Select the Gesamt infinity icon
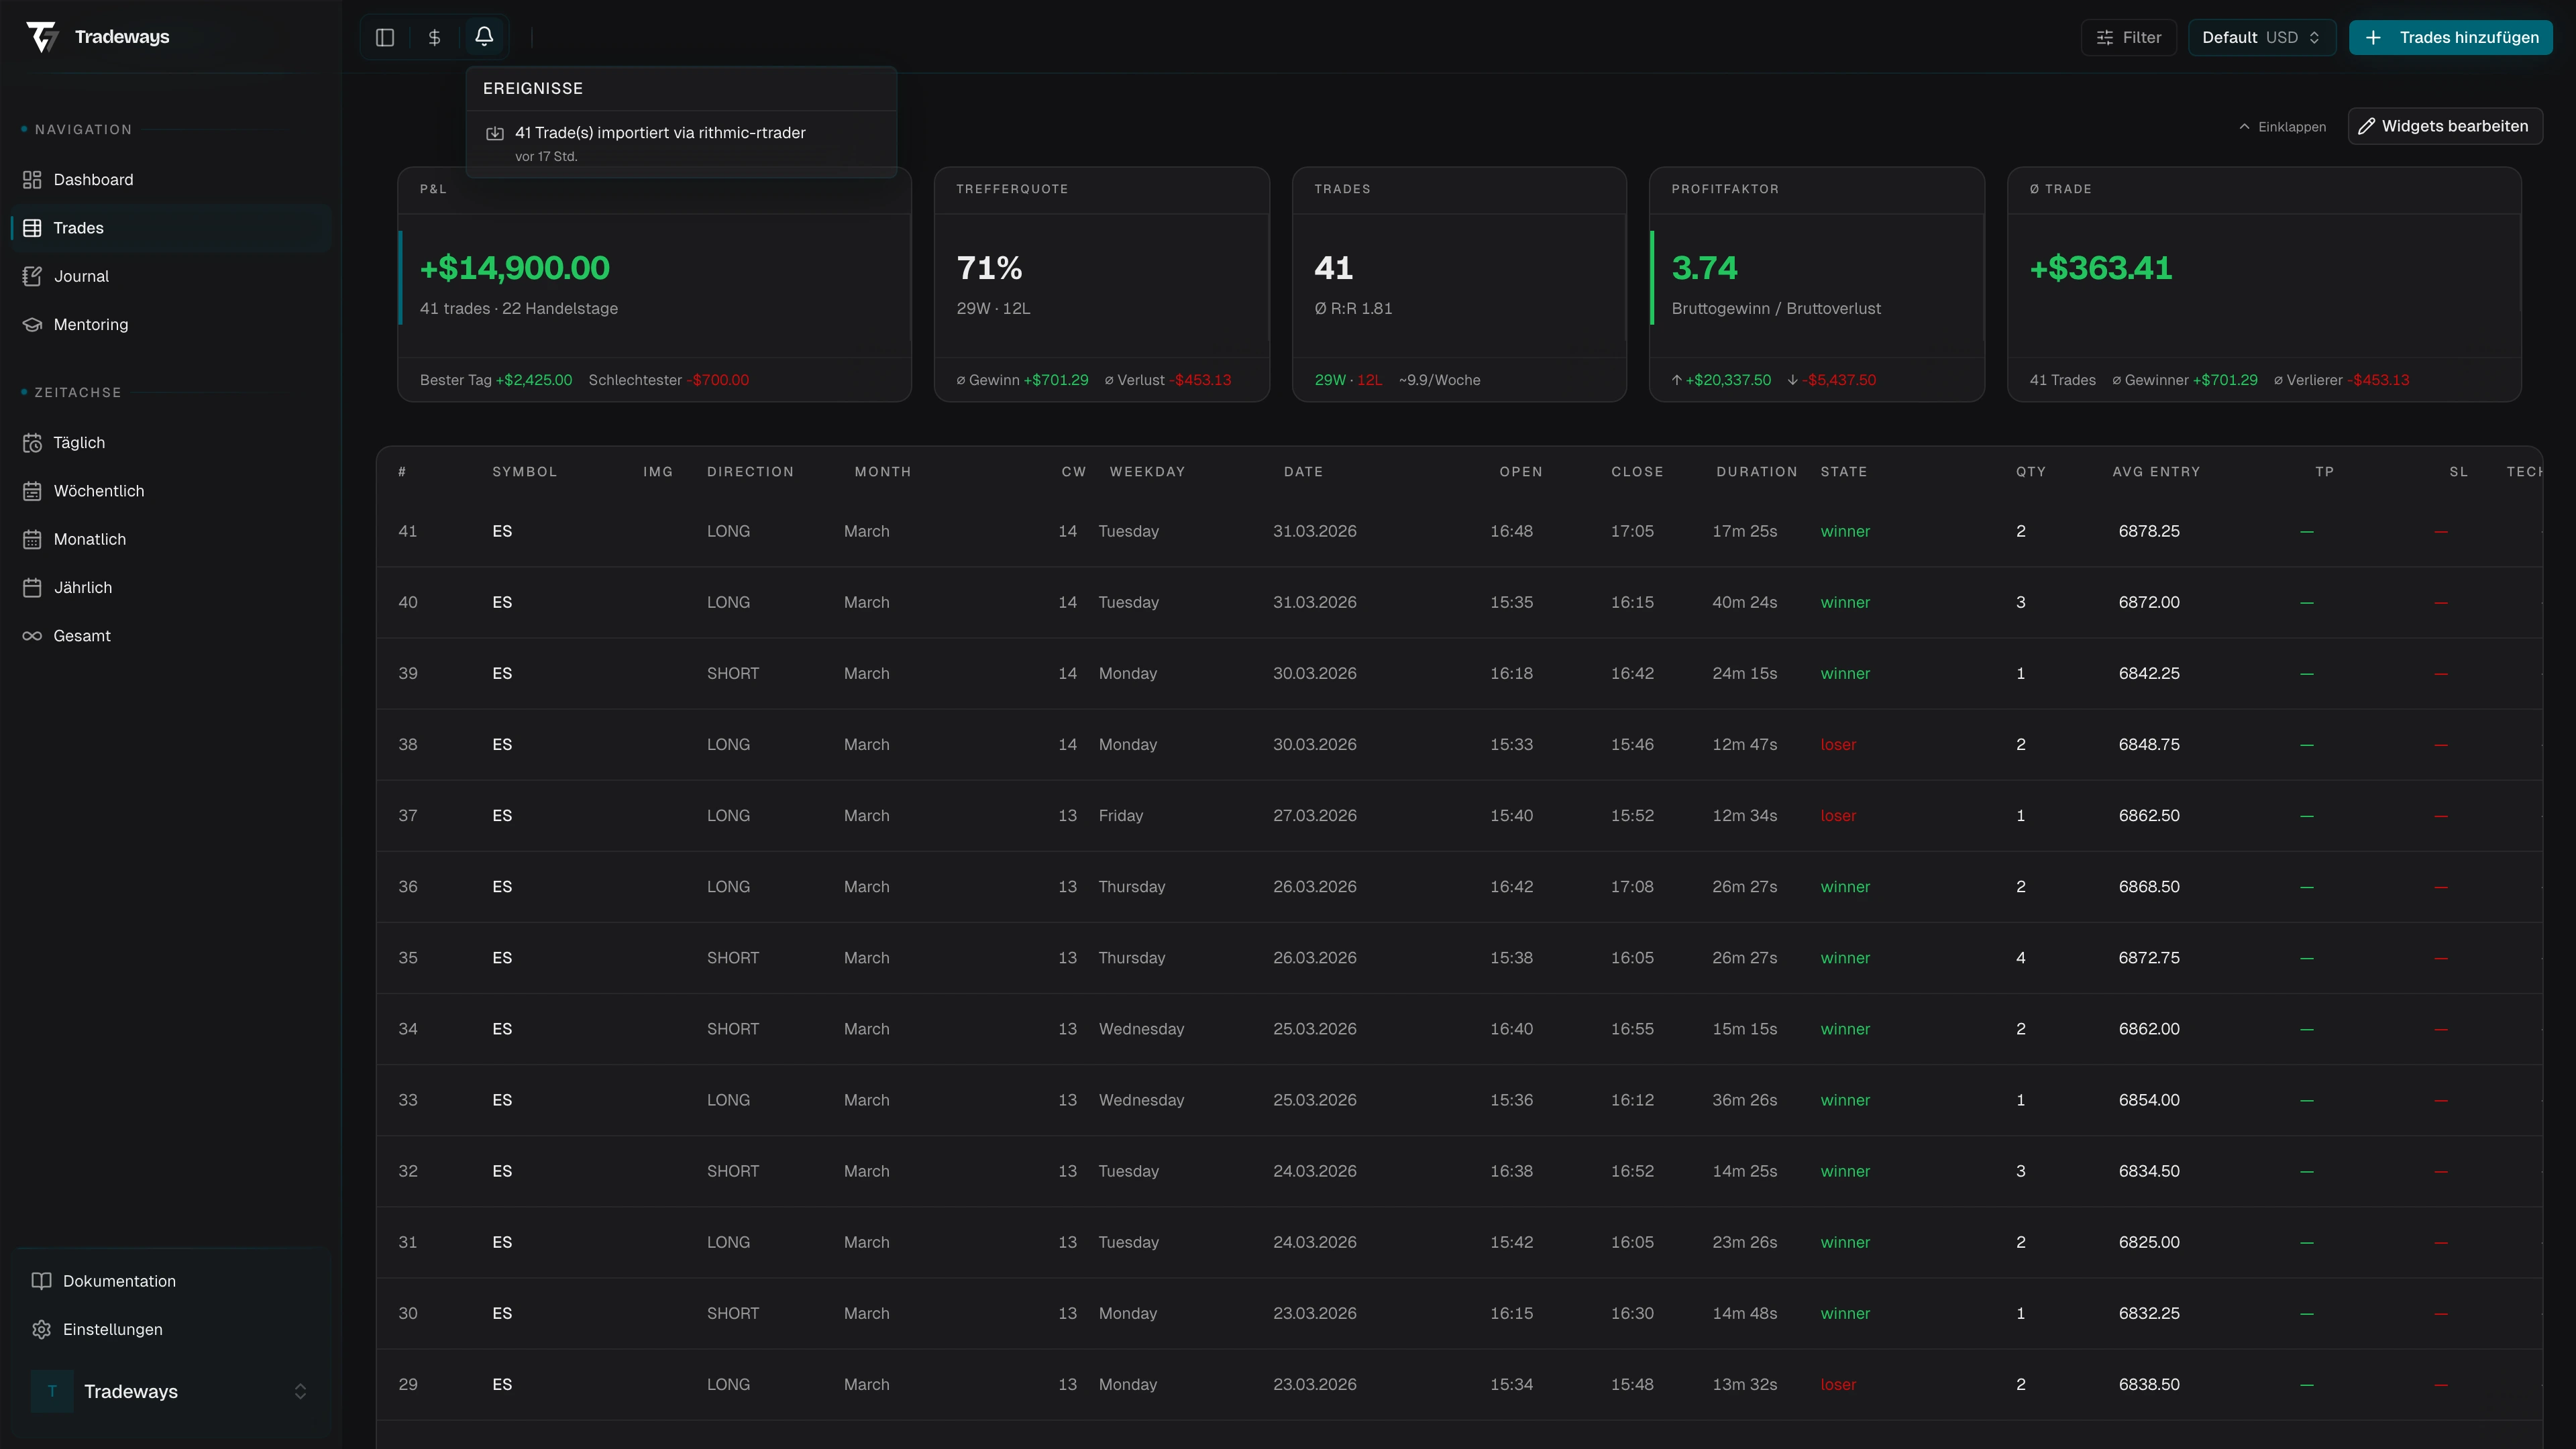The width and height of the screenshot is (2576, 1449). click(x=32, y=635)
